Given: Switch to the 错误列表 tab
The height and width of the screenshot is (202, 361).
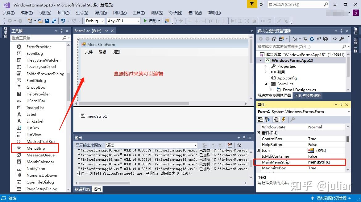Looking at the screenshot, I should tap(82, 189).
